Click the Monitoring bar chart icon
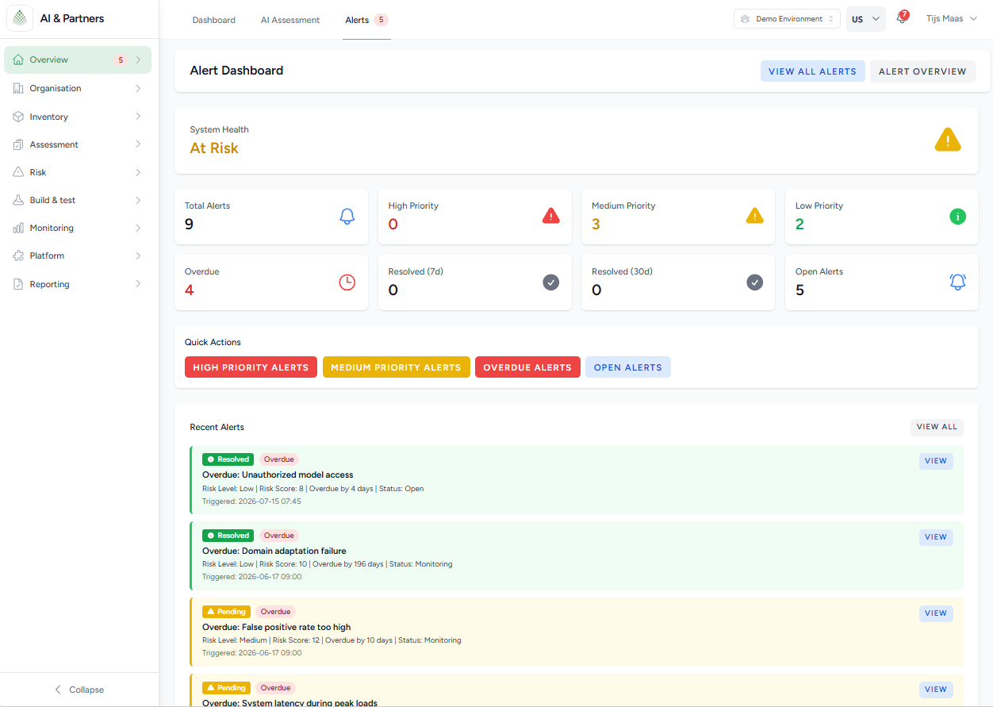Viewport: 993px width, 707px height. point(18,228)
